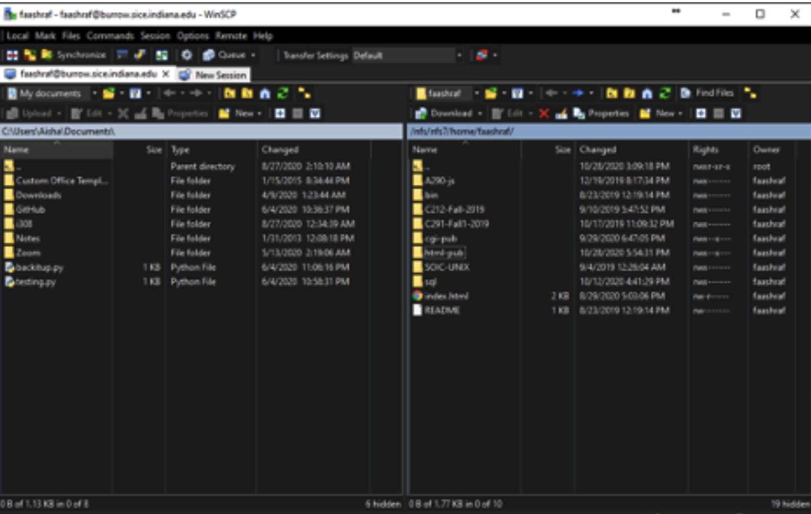Click local Select All checkmark icon

[315, 114]
